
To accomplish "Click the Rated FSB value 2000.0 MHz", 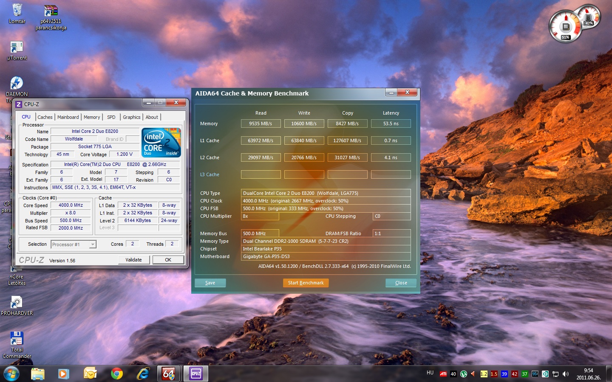I will pyautogui.click(x=71, y=228).
